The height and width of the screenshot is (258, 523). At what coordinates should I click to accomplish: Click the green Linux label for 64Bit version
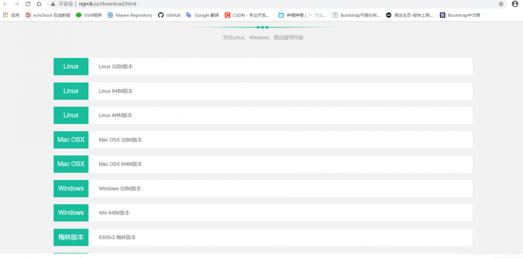[x=71, y=91]
